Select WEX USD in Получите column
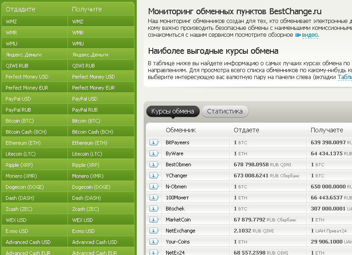Image resolution: width=352 pixels, height=255 pixels. [101, 220]
